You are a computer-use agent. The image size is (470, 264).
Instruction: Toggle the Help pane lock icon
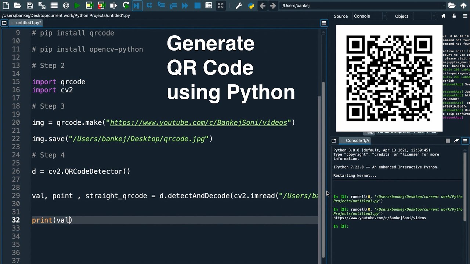point(454,16)
